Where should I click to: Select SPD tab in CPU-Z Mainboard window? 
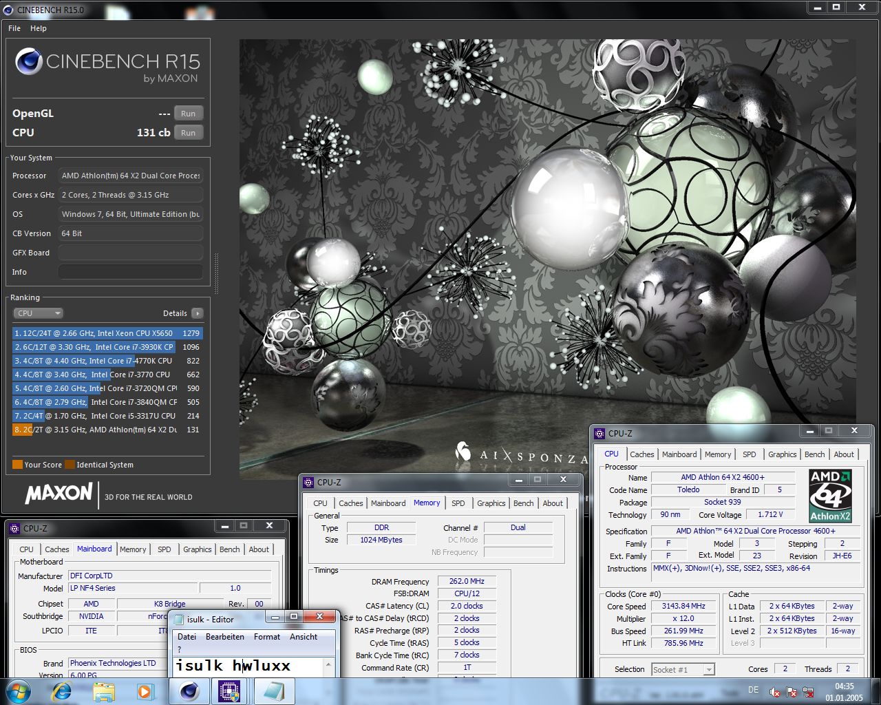point(164,549)
